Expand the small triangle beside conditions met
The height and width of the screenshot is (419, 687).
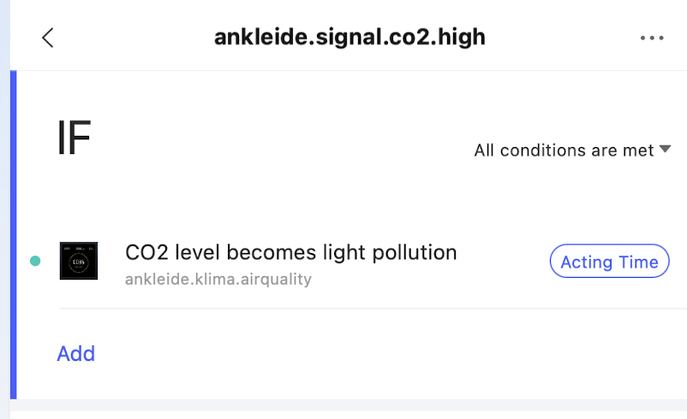(666, 150)
